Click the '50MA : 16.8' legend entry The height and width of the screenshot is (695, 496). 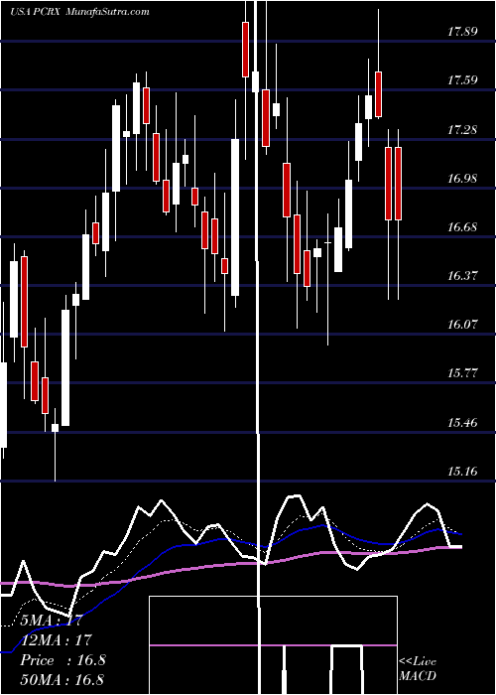click(x=62, y=679)
